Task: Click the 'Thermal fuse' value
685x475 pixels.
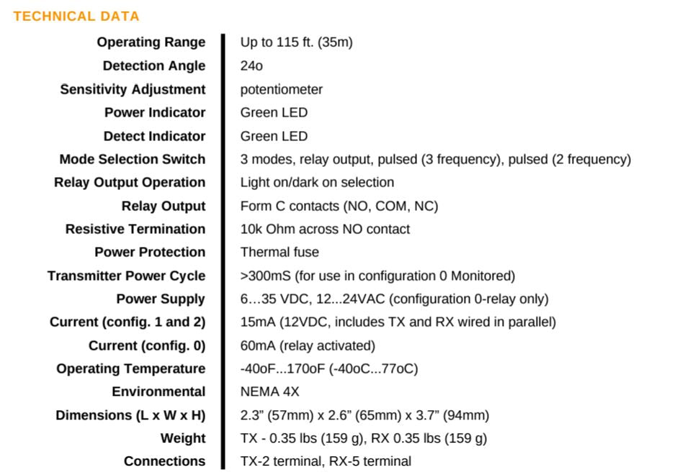Action: pyautogui.click(x=279, y=252)
